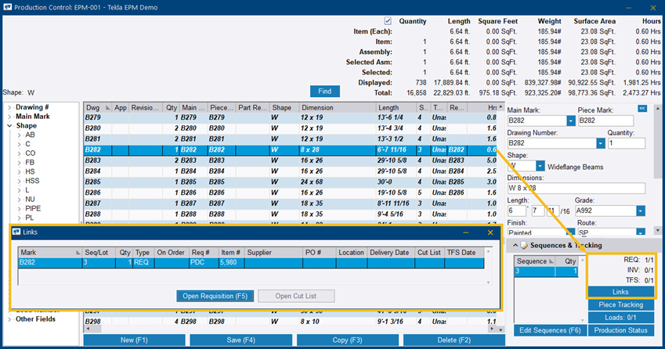Click the double-arrow collapse panel button
This screenshot has width=665, height=349.
coord(642,109)
